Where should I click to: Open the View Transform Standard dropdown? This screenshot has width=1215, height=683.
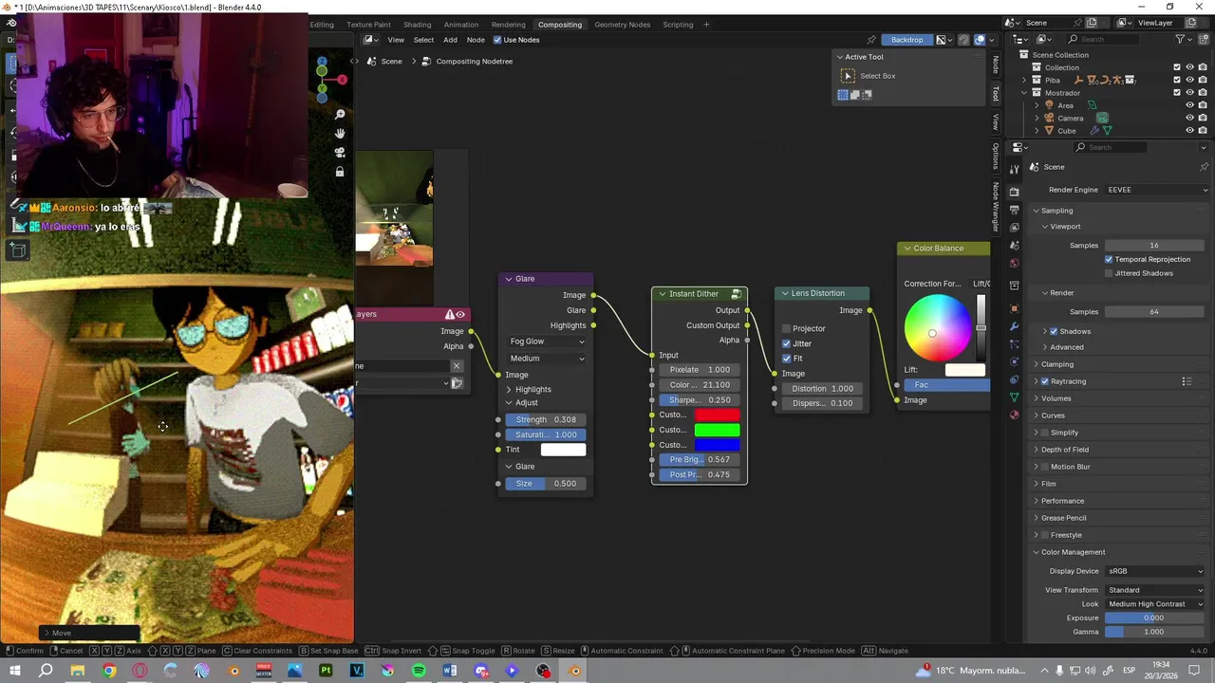[x=1155, y=590]
